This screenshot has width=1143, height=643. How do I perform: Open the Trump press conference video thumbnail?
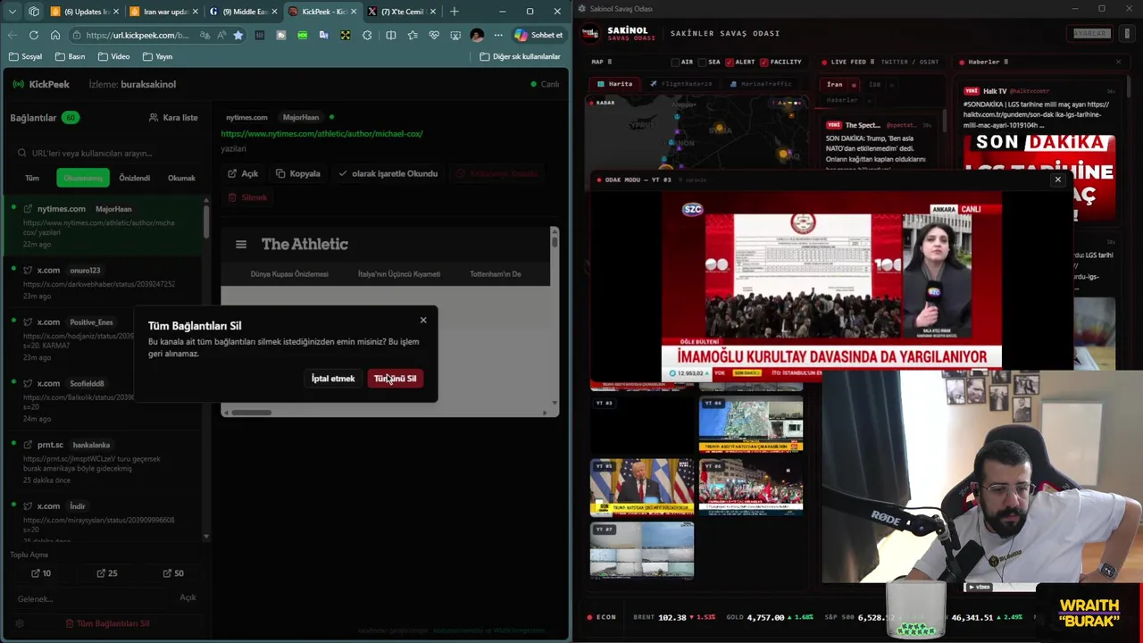pos(641,487)
